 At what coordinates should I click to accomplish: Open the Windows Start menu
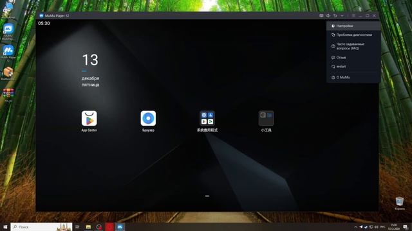5,227
